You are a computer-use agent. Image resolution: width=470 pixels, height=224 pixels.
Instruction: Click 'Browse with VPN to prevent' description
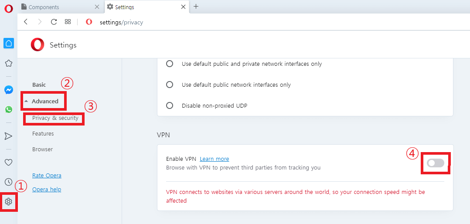[243, 168]
